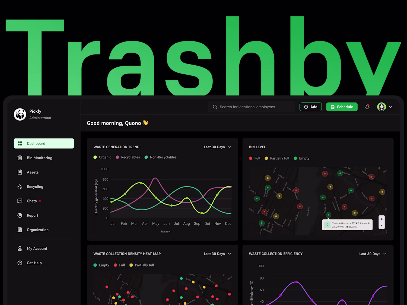Click the calendar icon on Schedule button

pyautogui.click(x=333, y=107)
